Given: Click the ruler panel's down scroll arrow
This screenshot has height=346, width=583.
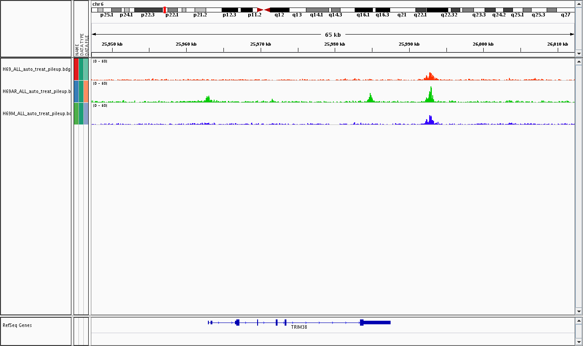Looking at the screenshot, I should coord(578,53).
